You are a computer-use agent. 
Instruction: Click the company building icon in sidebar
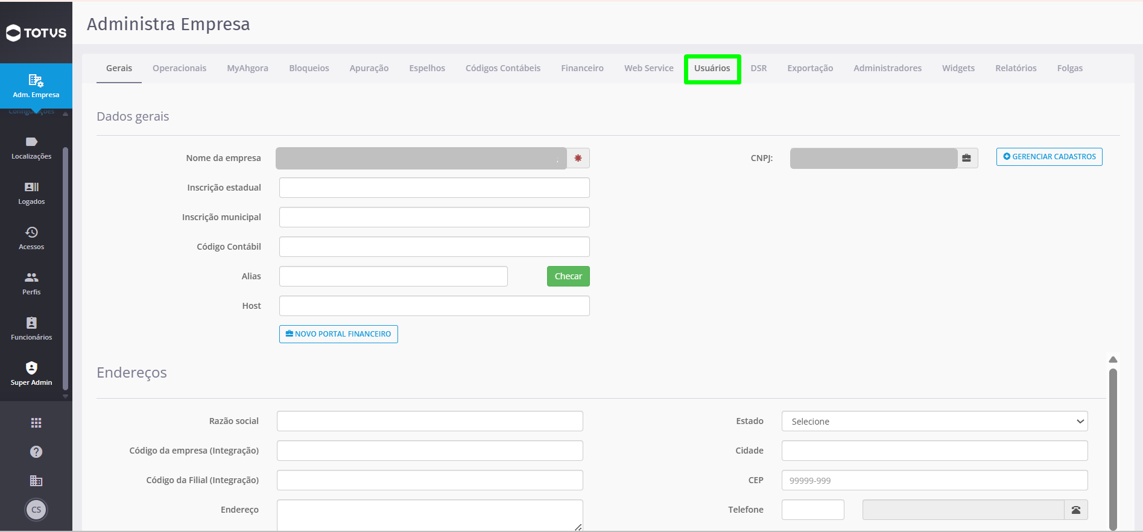pyautogui.click(x=36, y=481)
